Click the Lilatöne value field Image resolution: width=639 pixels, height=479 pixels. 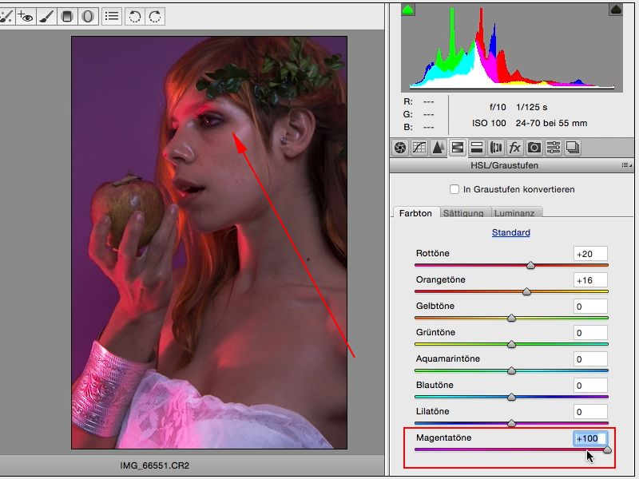(590, 412)
